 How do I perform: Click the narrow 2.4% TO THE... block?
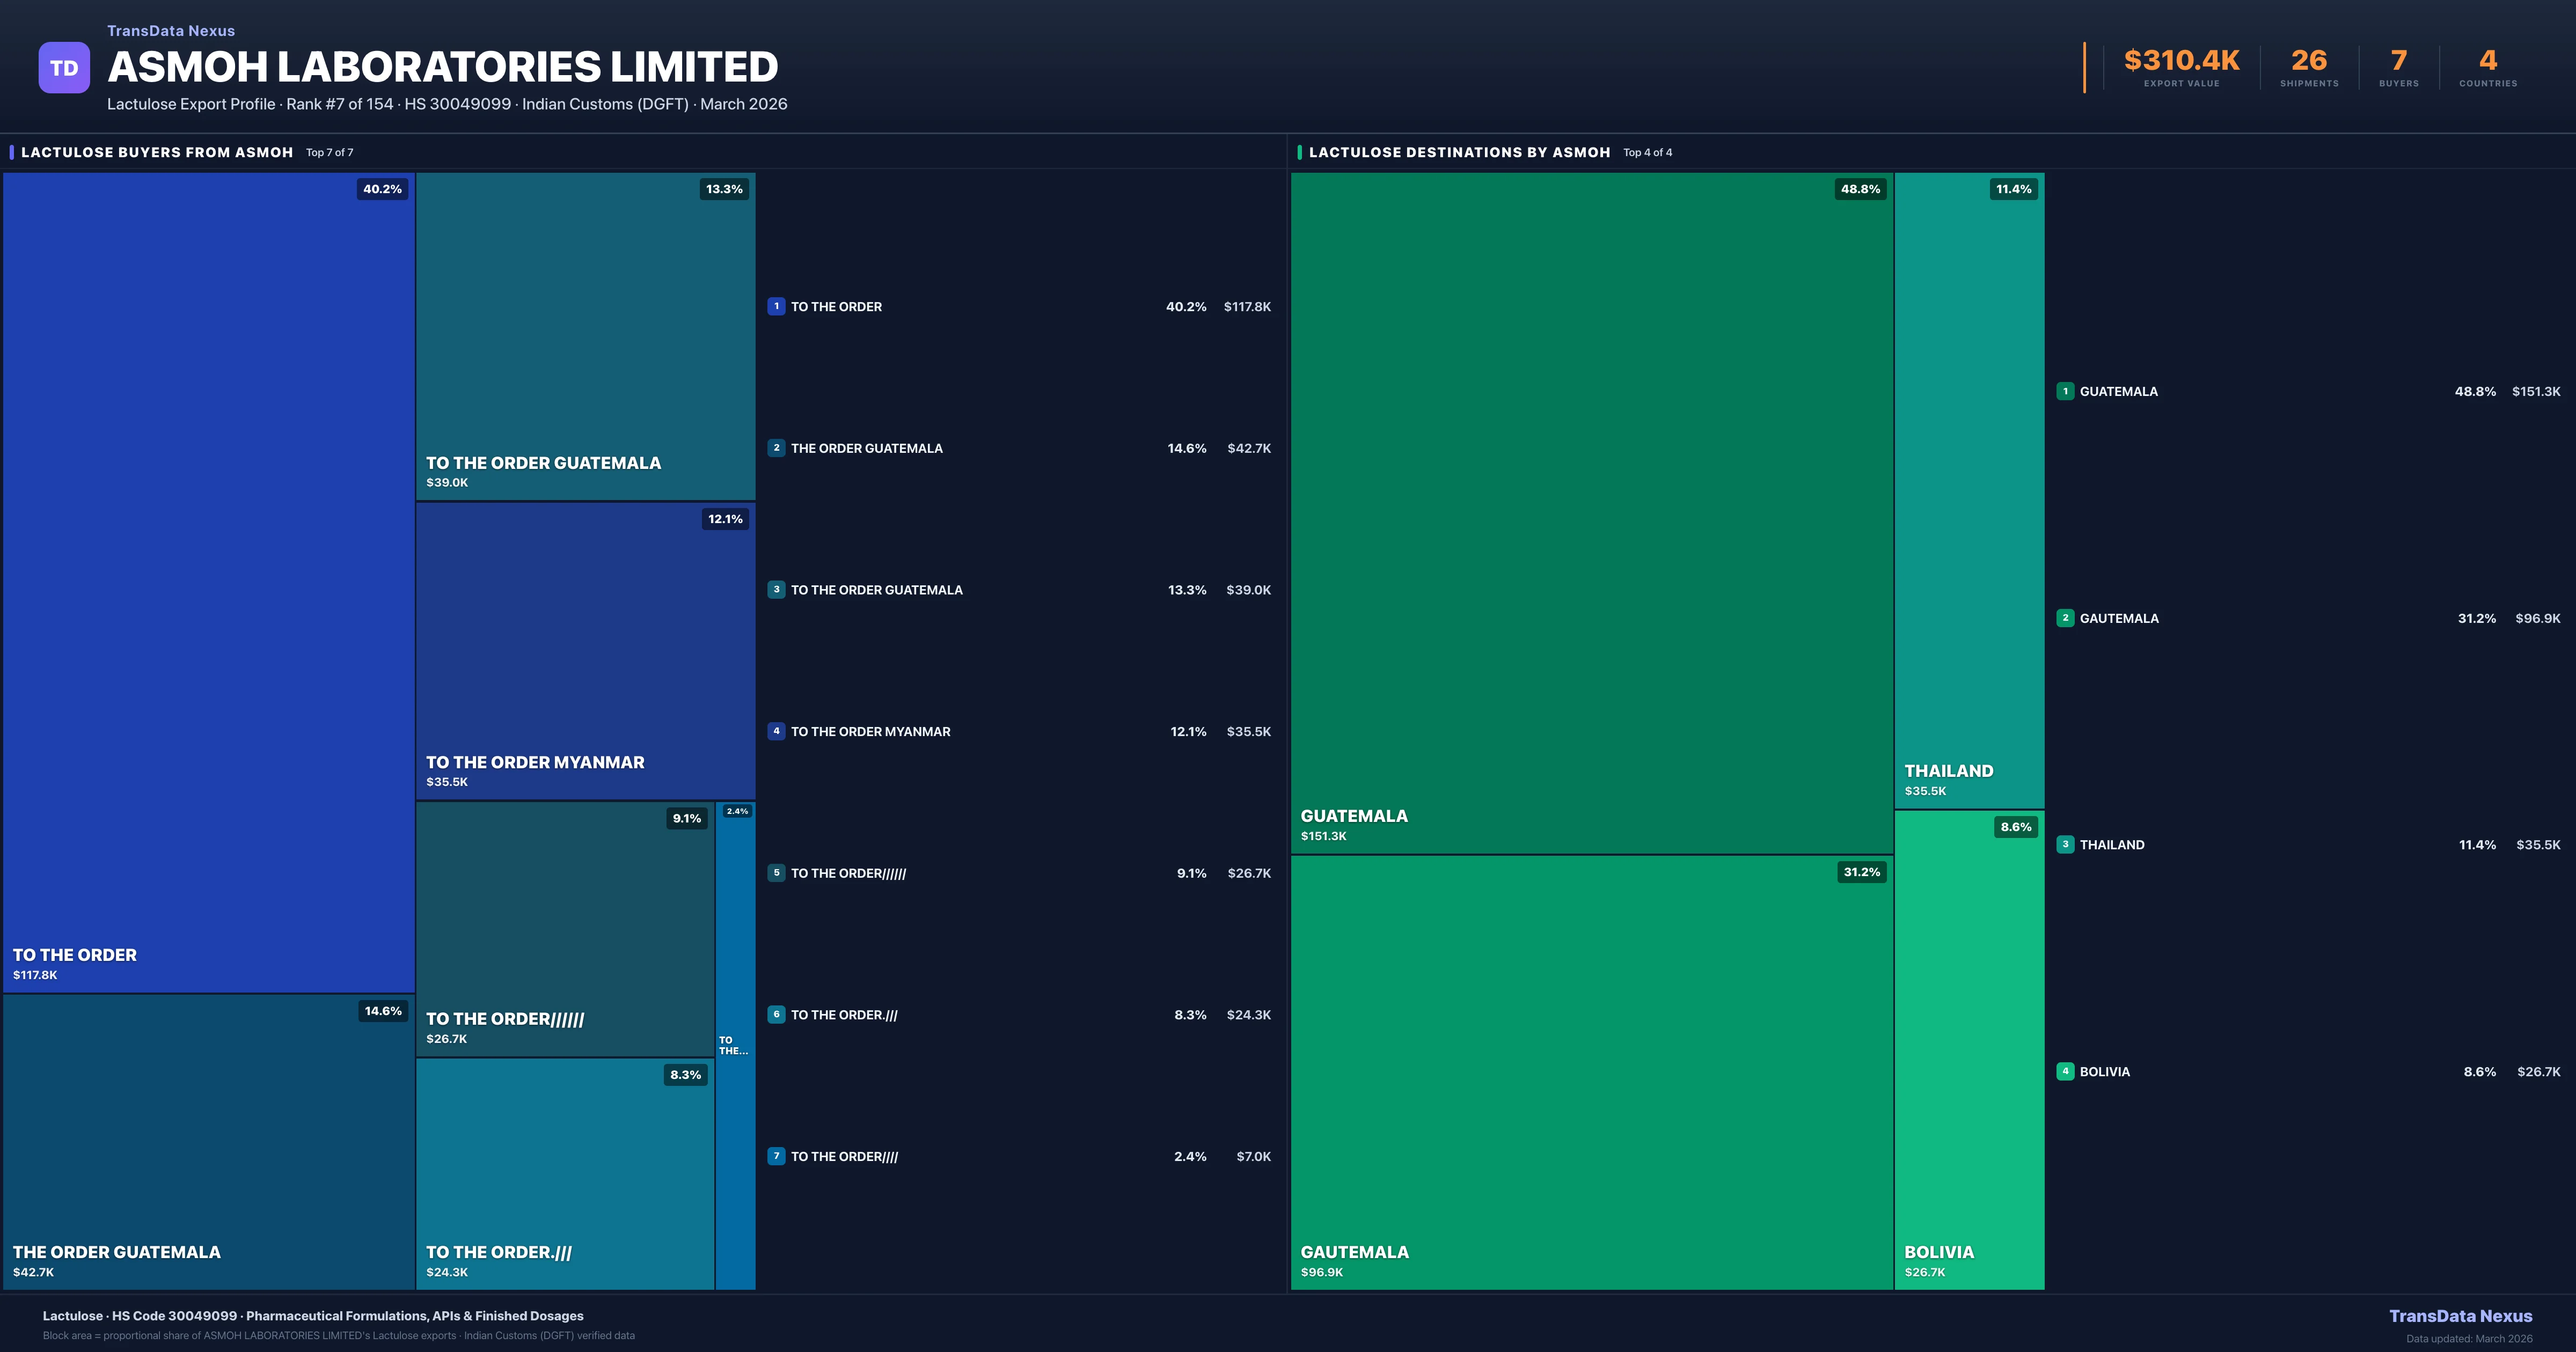(735, 1045)
